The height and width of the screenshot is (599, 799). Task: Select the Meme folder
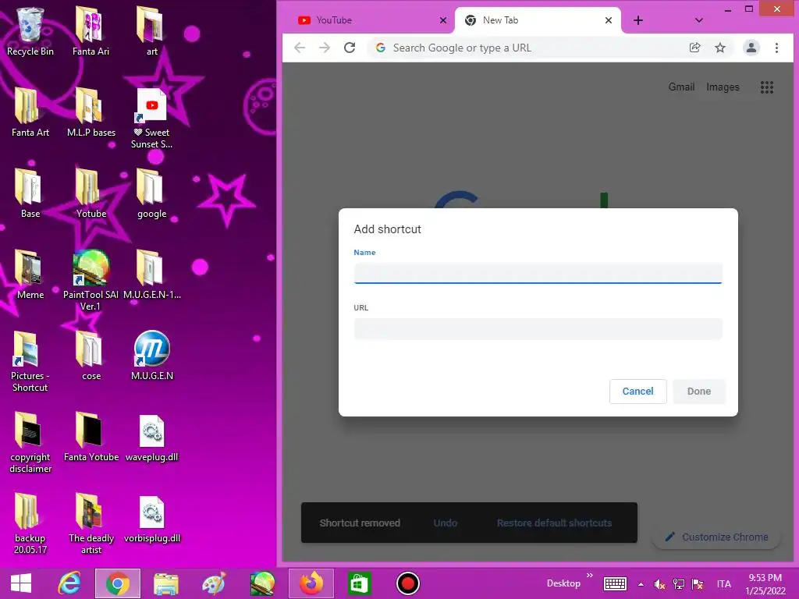30,275
